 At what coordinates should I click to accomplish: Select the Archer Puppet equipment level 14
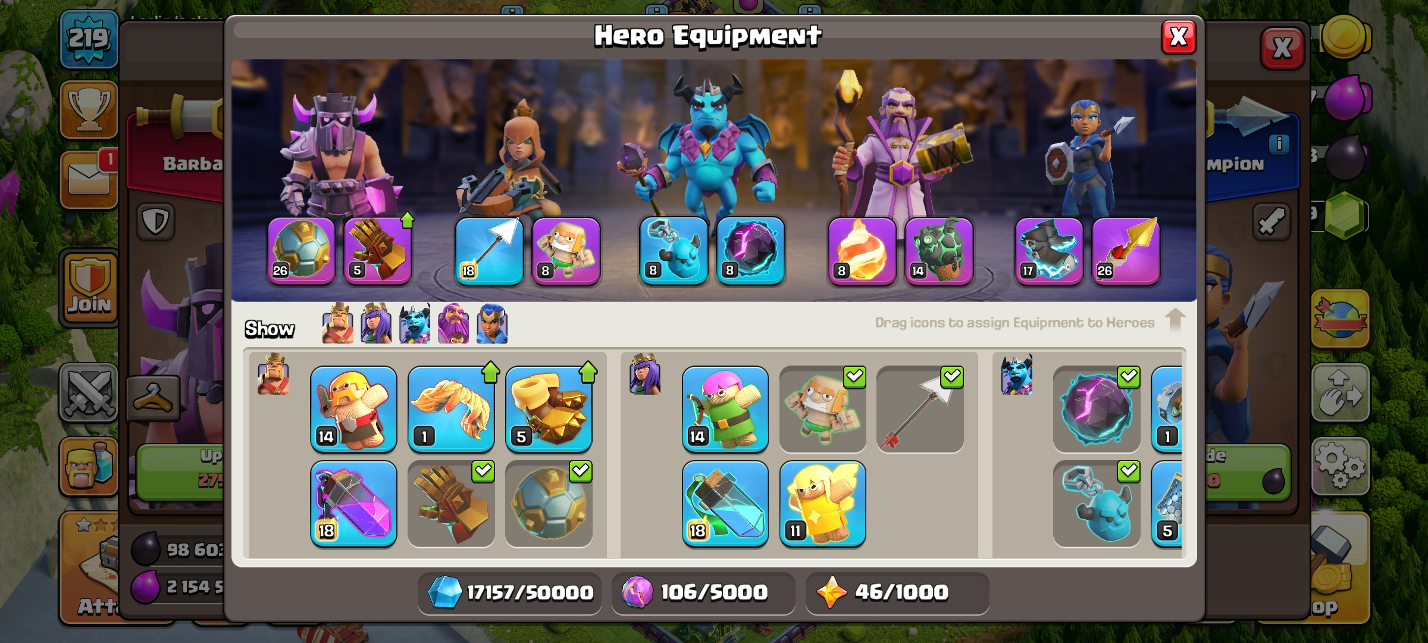(x=725, y=409)
